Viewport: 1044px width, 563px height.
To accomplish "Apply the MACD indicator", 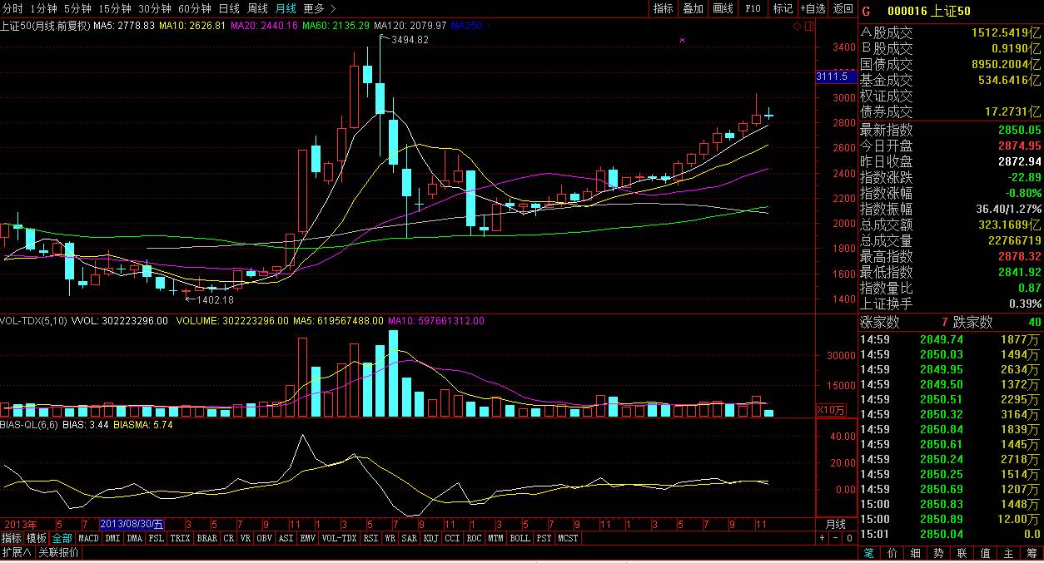I will pos(88,538).
